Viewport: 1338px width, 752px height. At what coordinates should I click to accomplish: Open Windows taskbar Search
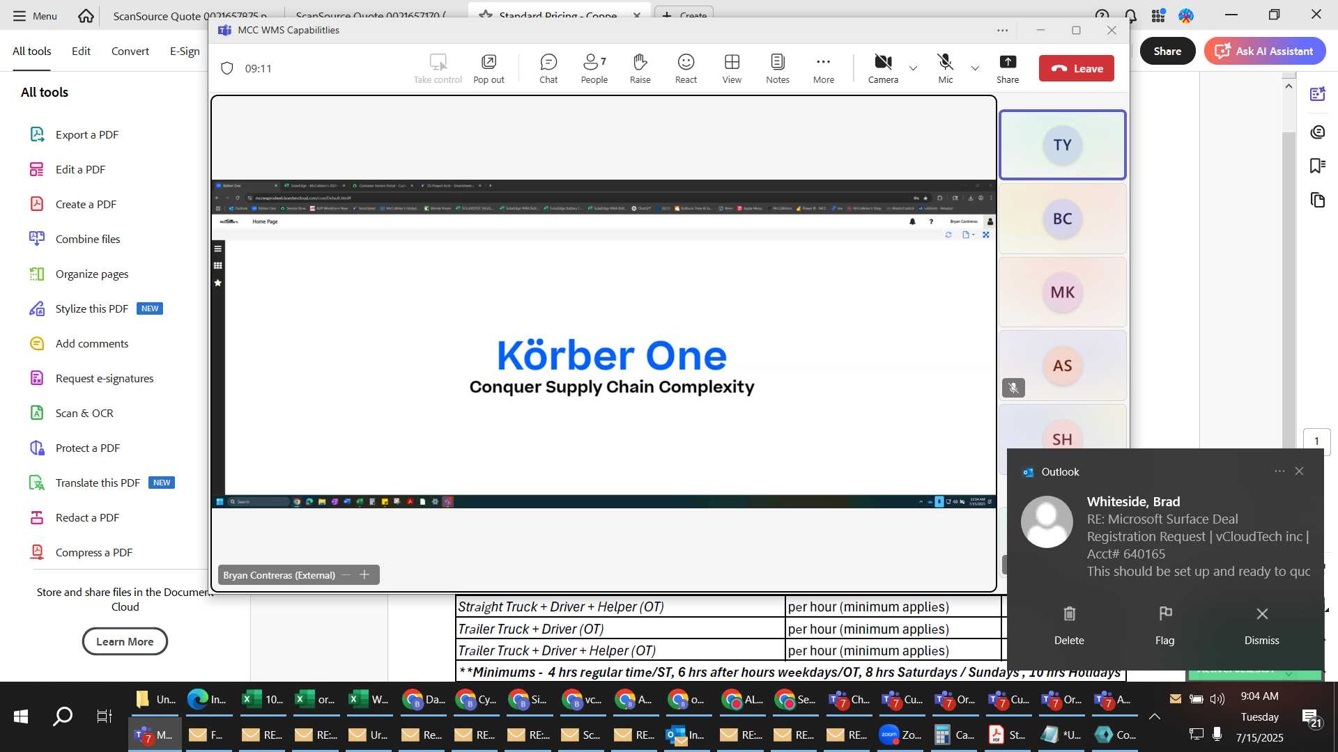63,716
